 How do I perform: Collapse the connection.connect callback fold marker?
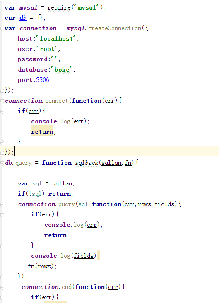click(2, 101)
